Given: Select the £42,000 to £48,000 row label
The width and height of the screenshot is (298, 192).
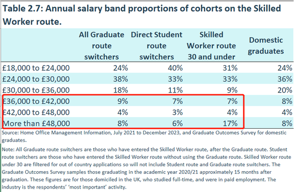Looking at the screenshot, I should click(x=36, y=112).
